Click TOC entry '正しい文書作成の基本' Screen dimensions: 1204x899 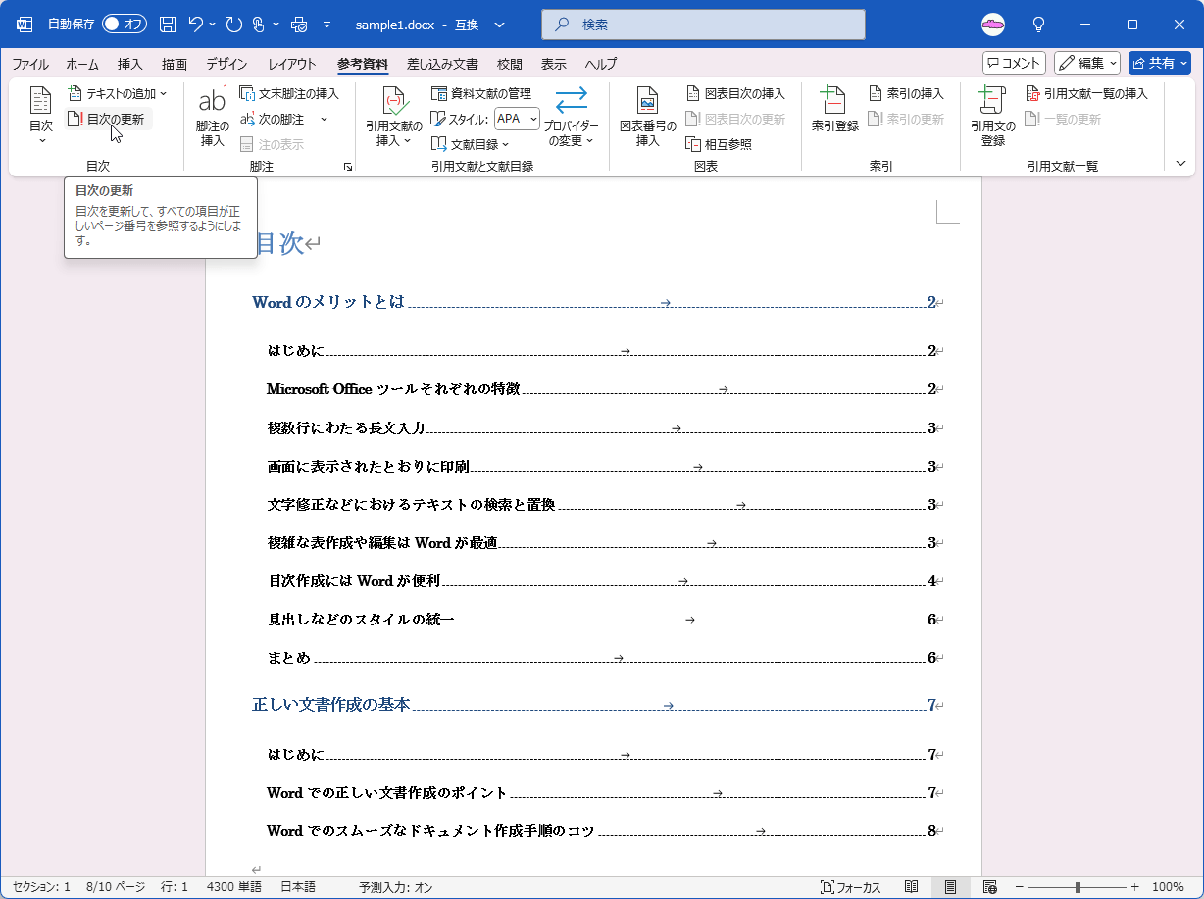click(330, 704)
